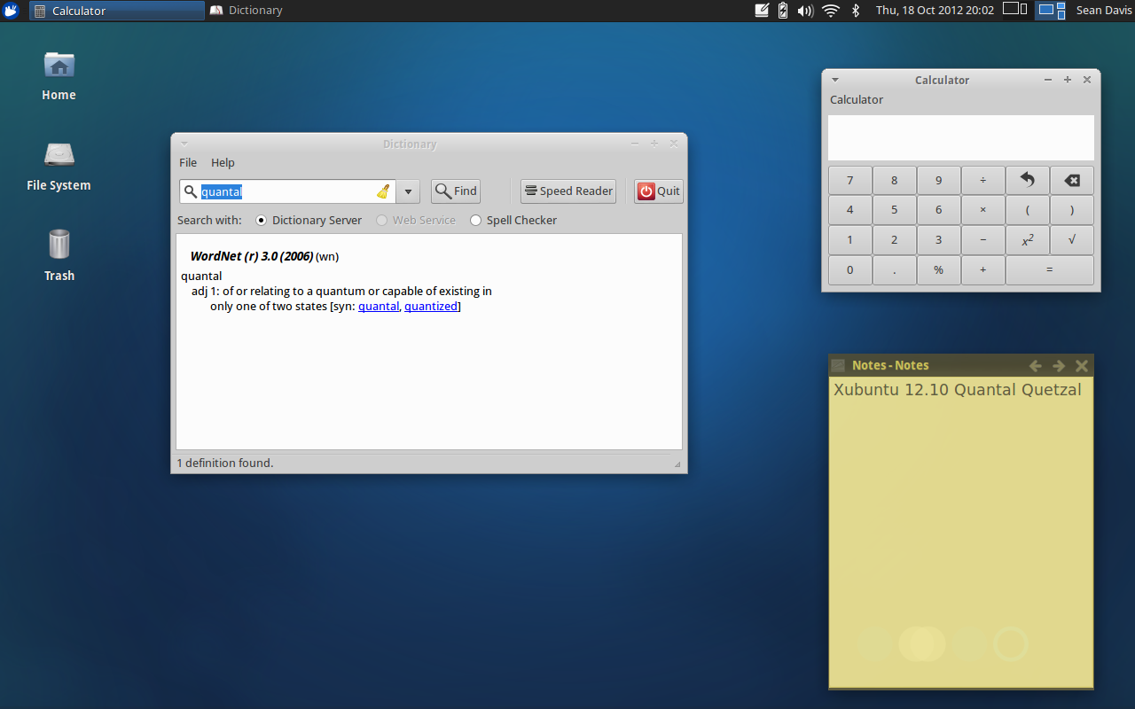Navigate to previous note with left arrow
Screen dimensions: 1135x709
[x=1035, y=365]
